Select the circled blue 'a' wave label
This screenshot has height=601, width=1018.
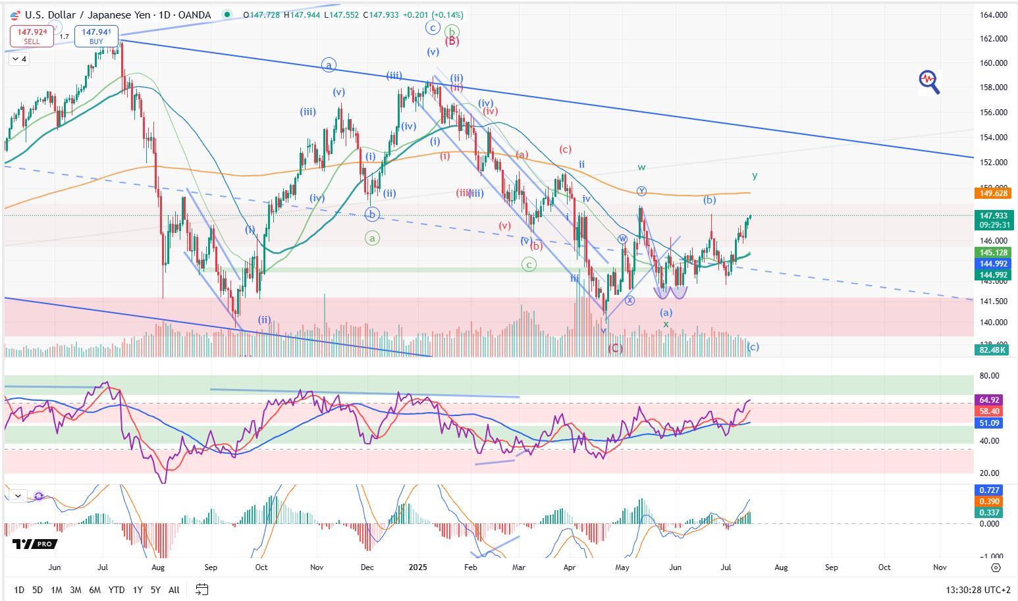point(329,65)
